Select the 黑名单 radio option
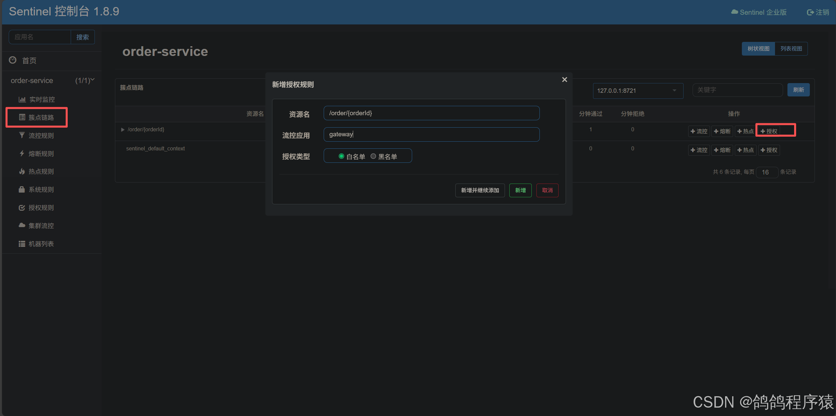Viewport: 836px width, 416px height. [373, 156]
